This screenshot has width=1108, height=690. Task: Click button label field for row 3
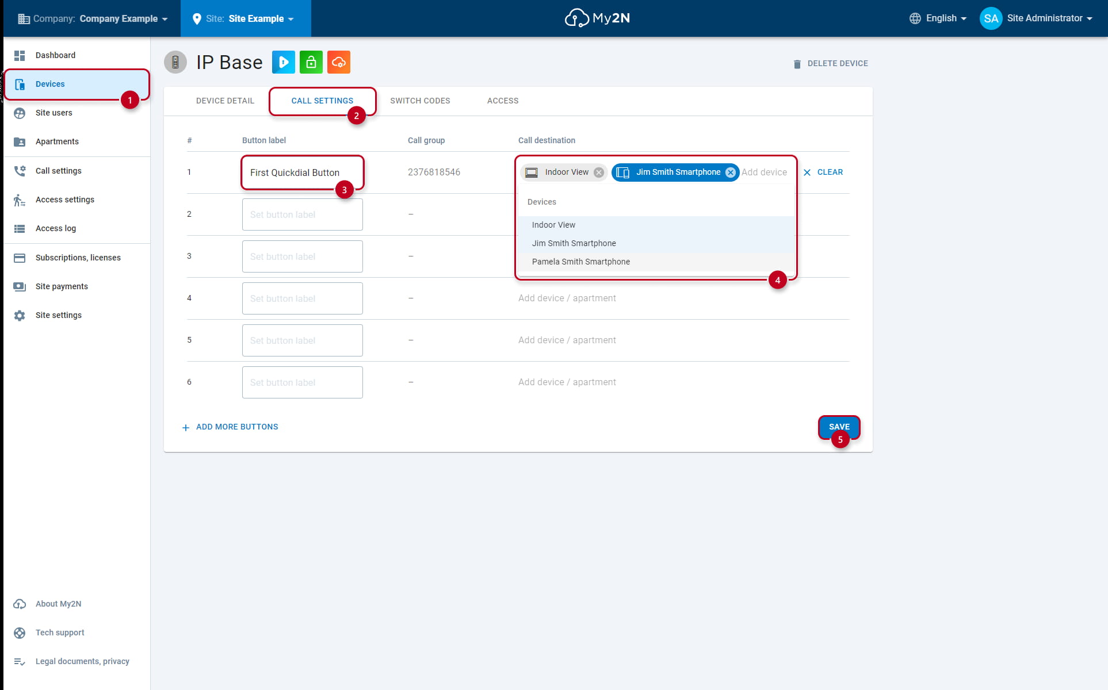pyautogui.click(x=303, y=256)
